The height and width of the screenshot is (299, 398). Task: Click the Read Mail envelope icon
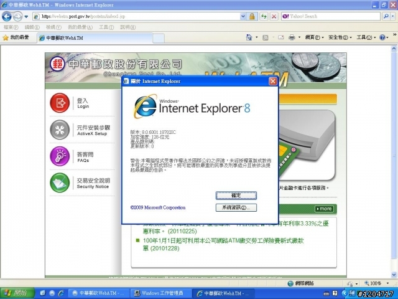[280, 37]
